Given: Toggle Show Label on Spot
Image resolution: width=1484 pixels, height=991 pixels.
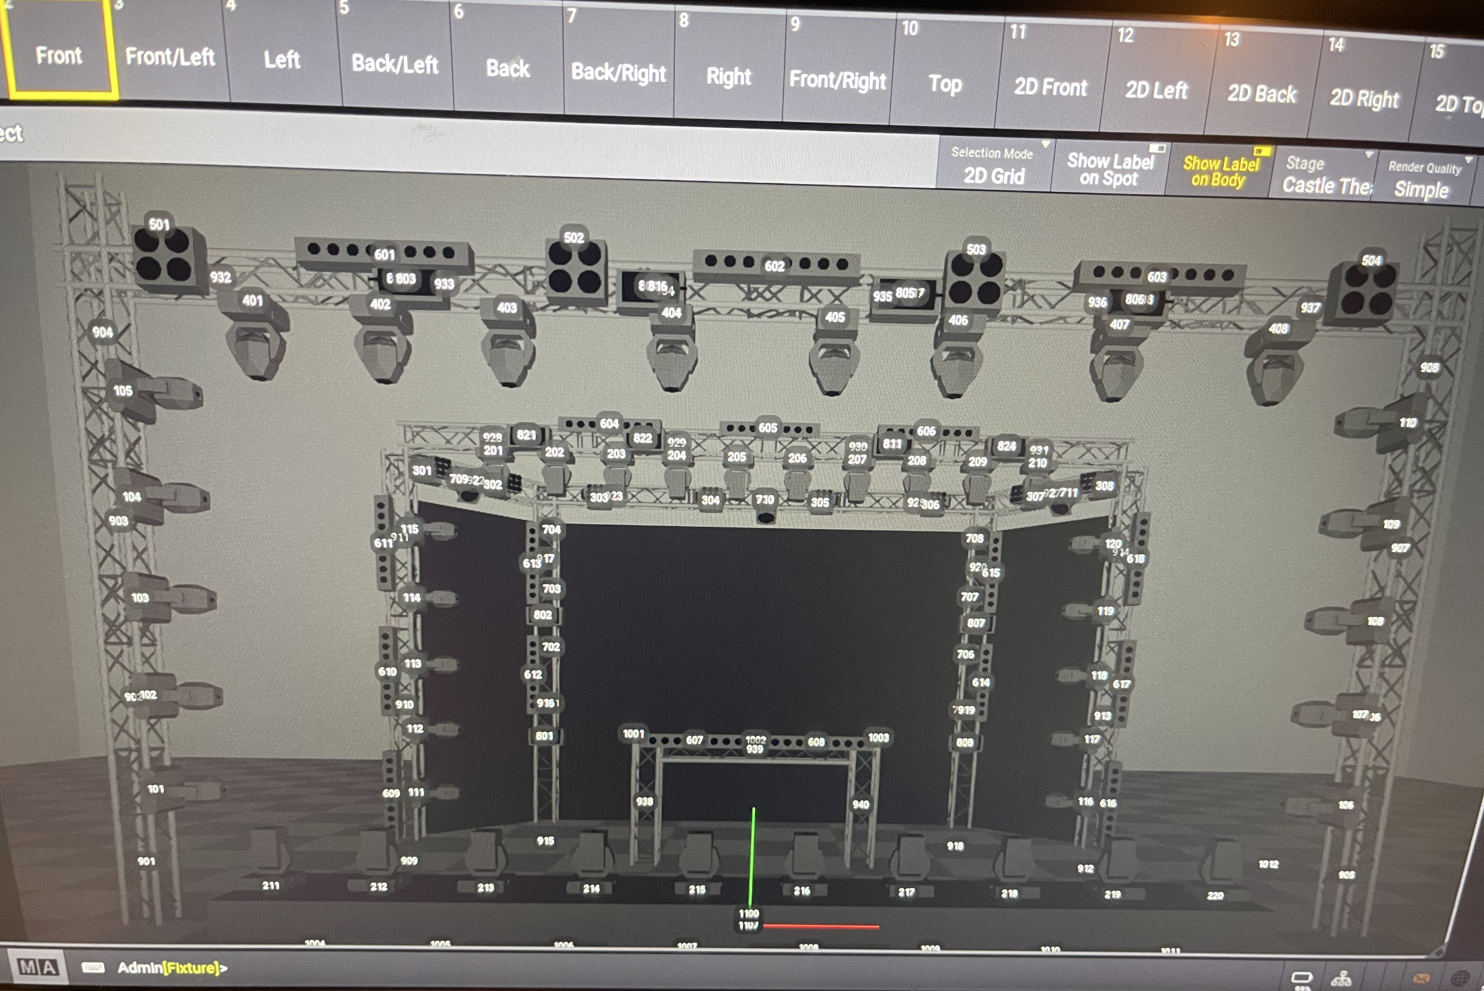Looking at the screenshot, I should click(x=1109, y=169).
